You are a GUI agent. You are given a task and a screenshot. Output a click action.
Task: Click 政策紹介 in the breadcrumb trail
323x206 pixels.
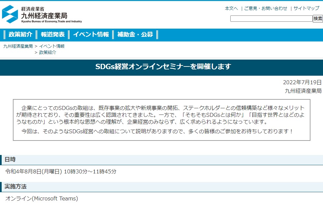[x=48, y=53]
